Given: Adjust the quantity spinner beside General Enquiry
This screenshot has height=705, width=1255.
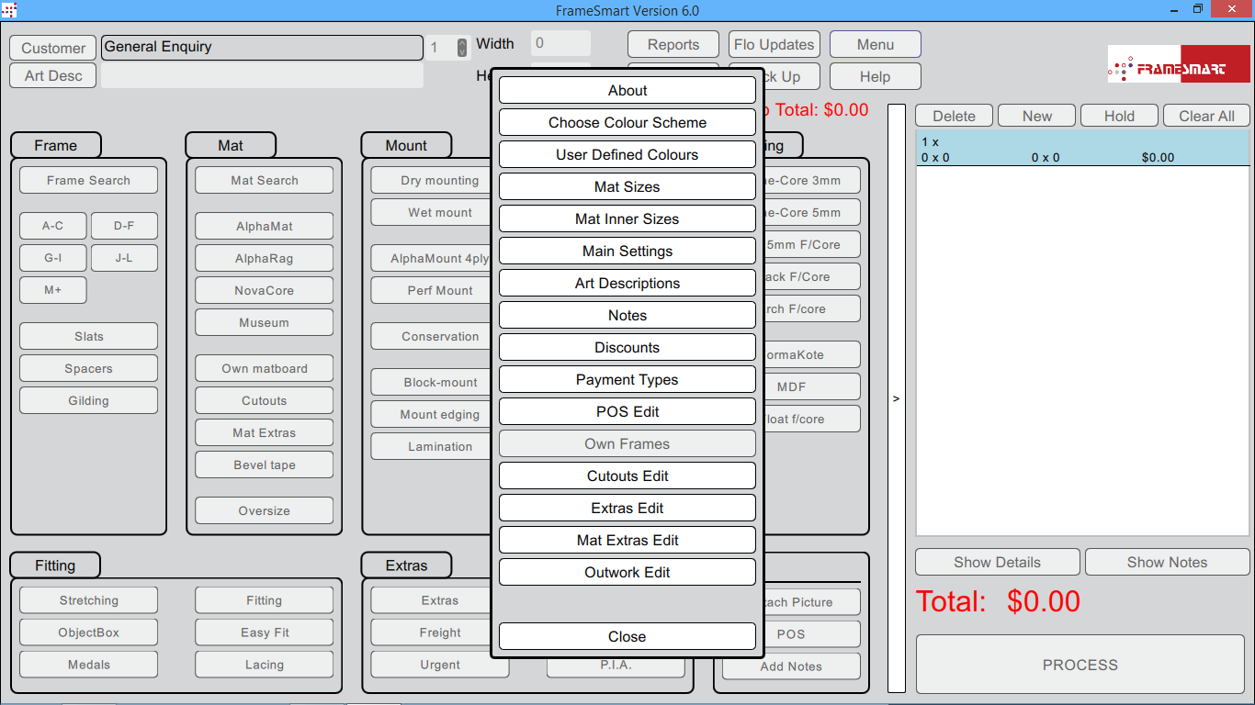Looking at the screenshot, I should (x=463, y=48).
